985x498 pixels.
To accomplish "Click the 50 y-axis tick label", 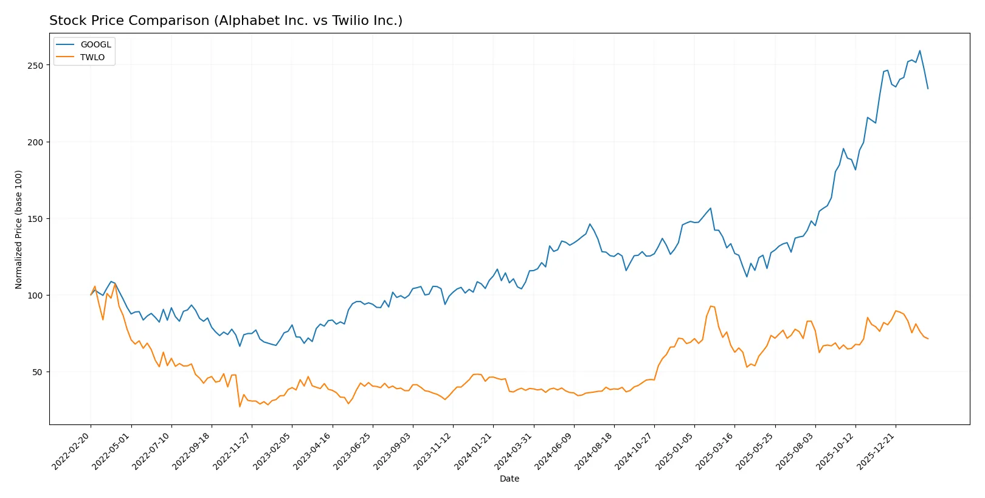I will [37, 372].
